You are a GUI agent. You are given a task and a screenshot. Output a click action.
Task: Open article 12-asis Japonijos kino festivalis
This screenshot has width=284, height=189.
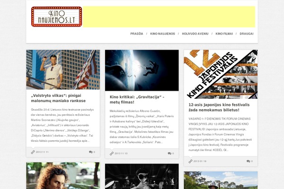click(x=219, y=107)
